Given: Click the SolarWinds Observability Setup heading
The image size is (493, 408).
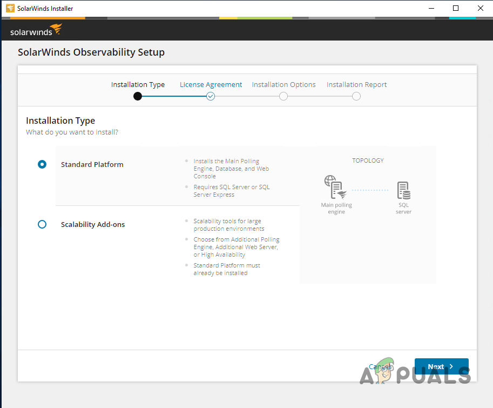Looking at the screenshot, I should [x=91, y=52].
